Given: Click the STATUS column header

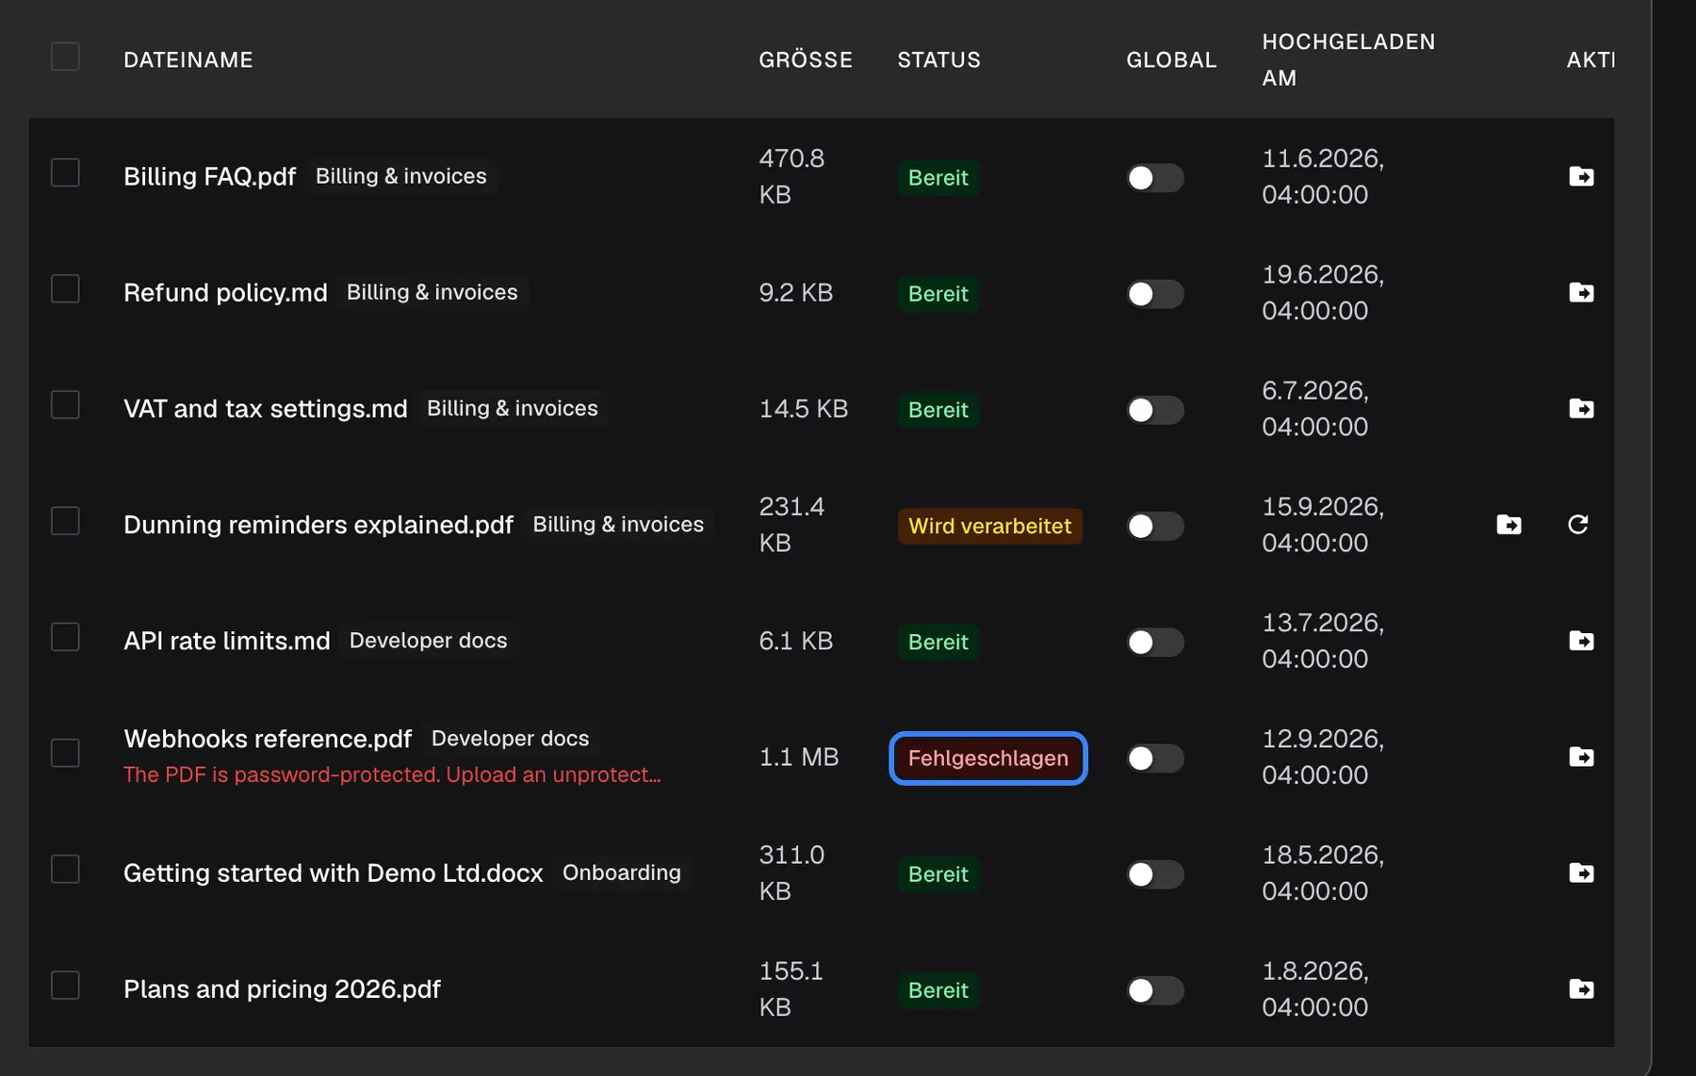Looking at the screenshot, I should click(939, 60).
